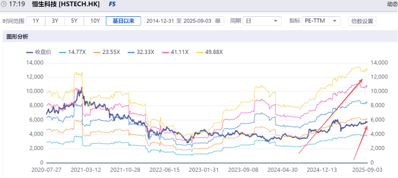This screenshot has width=398, height=178.
Task: Open the calendar icon in date range
Action: (218, 21)
